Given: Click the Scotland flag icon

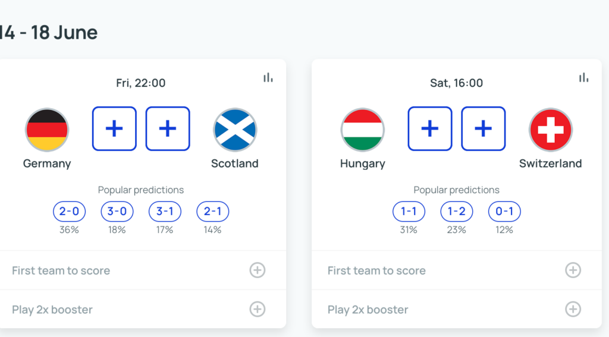Looking at the screenshot, I should pyautogui.click(x=235, y=130).
